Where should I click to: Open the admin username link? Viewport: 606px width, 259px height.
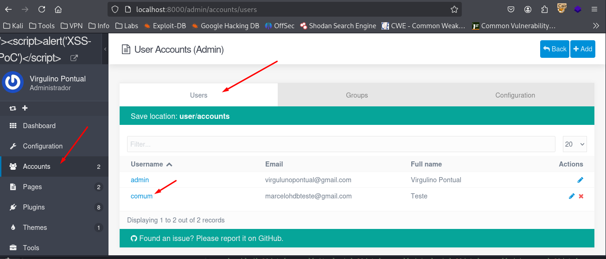tap(140, 180)
